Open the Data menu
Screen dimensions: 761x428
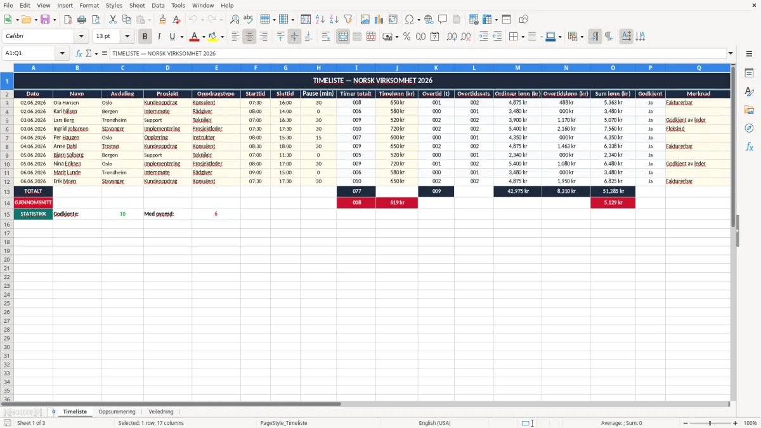coord(158,5)
